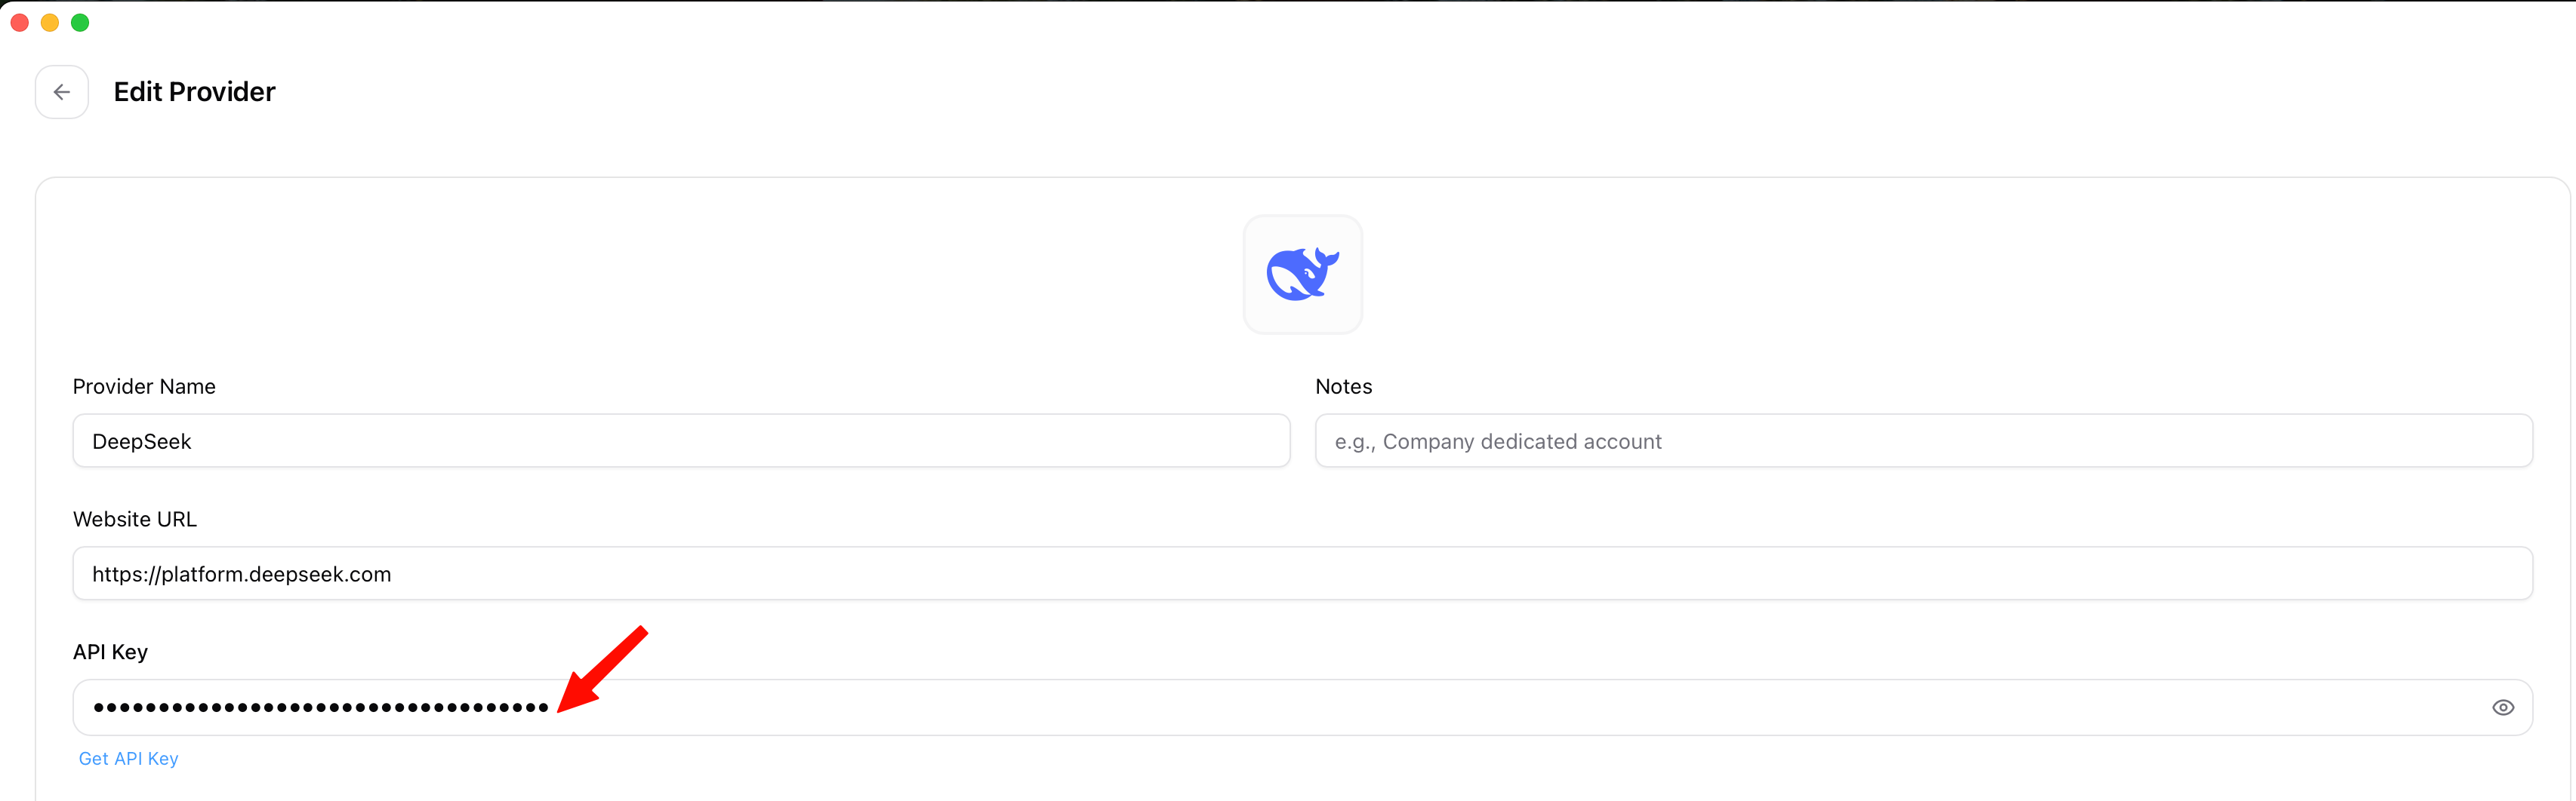Click the Edit Provider heading
The image size is (2576, 801).
[194, 92]
